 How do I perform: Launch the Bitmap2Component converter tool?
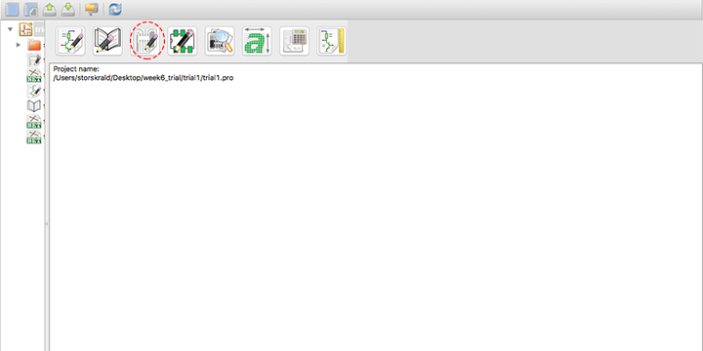pos(257,41)
